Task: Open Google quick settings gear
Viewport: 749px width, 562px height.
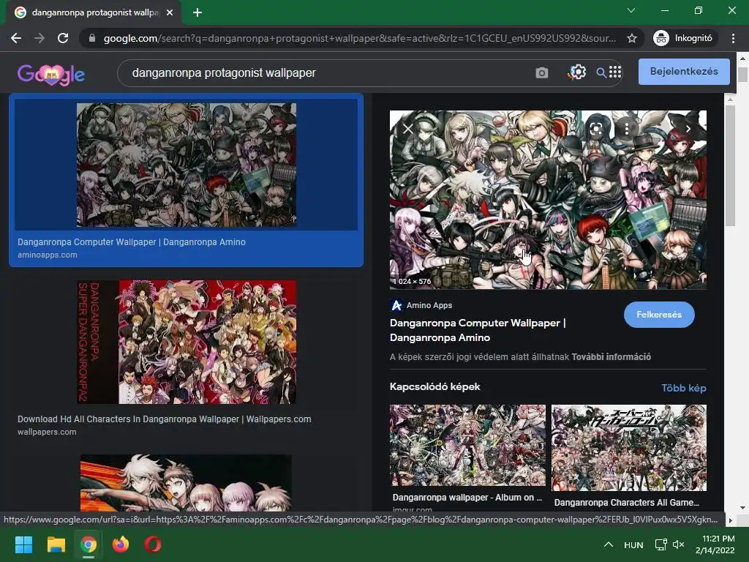Action: click(577, 72)
